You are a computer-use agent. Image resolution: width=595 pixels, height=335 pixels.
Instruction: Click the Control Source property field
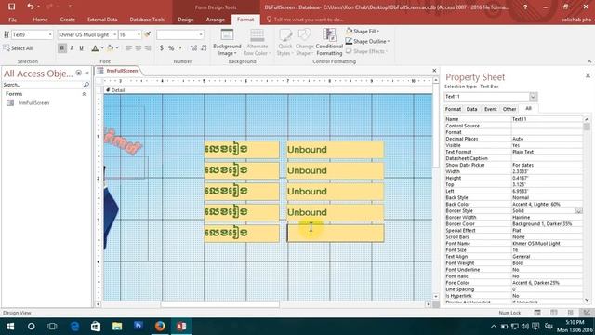click(x=547, y=126)
